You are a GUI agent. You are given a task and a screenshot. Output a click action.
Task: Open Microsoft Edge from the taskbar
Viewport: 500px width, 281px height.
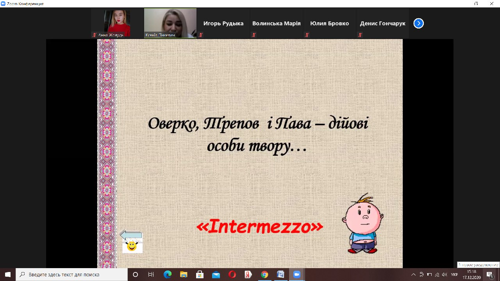tap(168, 274)
